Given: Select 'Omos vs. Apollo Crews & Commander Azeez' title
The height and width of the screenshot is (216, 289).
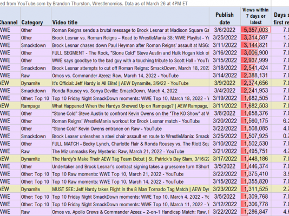Looking at the screenshot, I should point(130,212).
